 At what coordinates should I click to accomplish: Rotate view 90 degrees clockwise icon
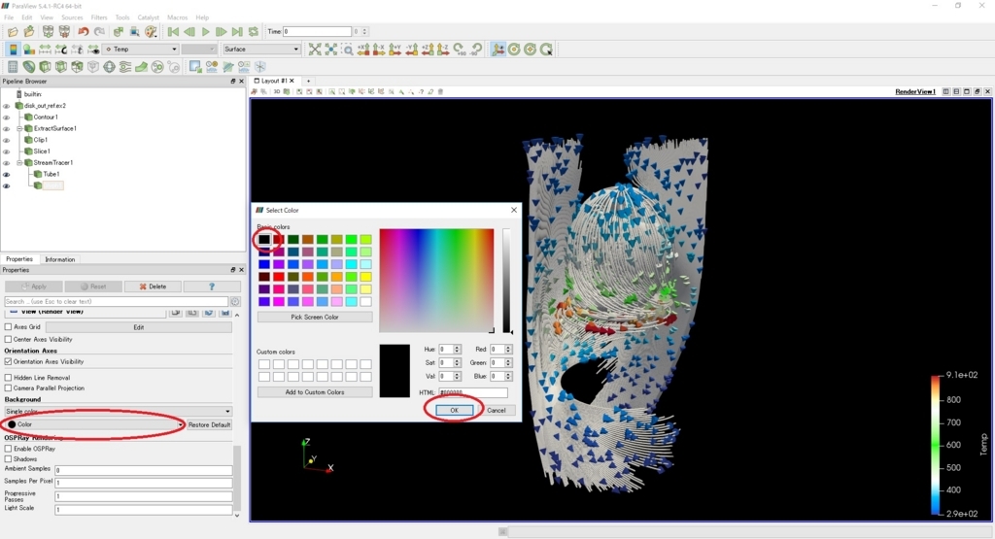[460, 50]
